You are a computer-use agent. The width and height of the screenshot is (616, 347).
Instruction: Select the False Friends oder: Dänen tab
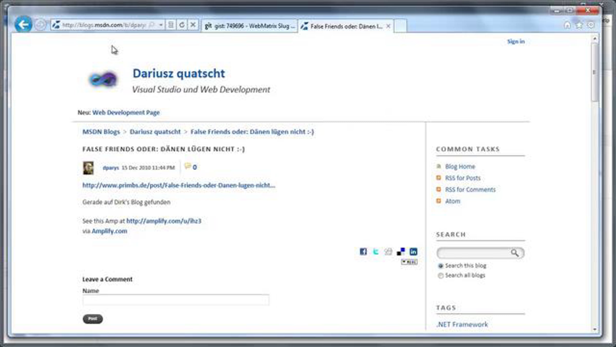pyautogui.click(x=346, y=26)
